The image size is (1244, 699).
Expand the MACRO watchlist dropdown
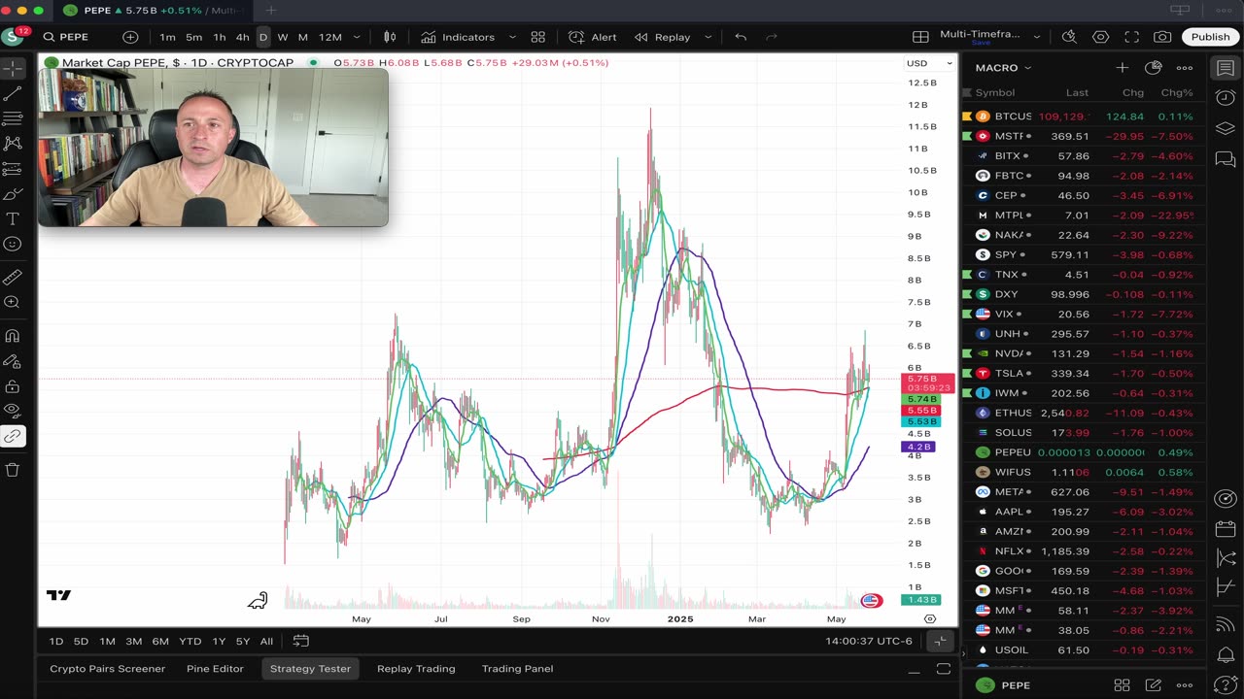1003,68
